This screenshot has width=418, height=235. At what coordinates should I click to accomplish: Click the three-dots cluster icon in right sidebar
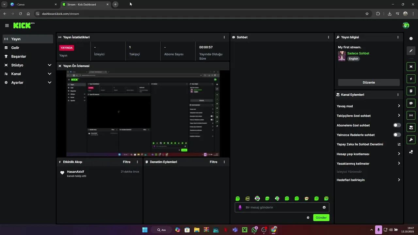click(x=411, y=152)
